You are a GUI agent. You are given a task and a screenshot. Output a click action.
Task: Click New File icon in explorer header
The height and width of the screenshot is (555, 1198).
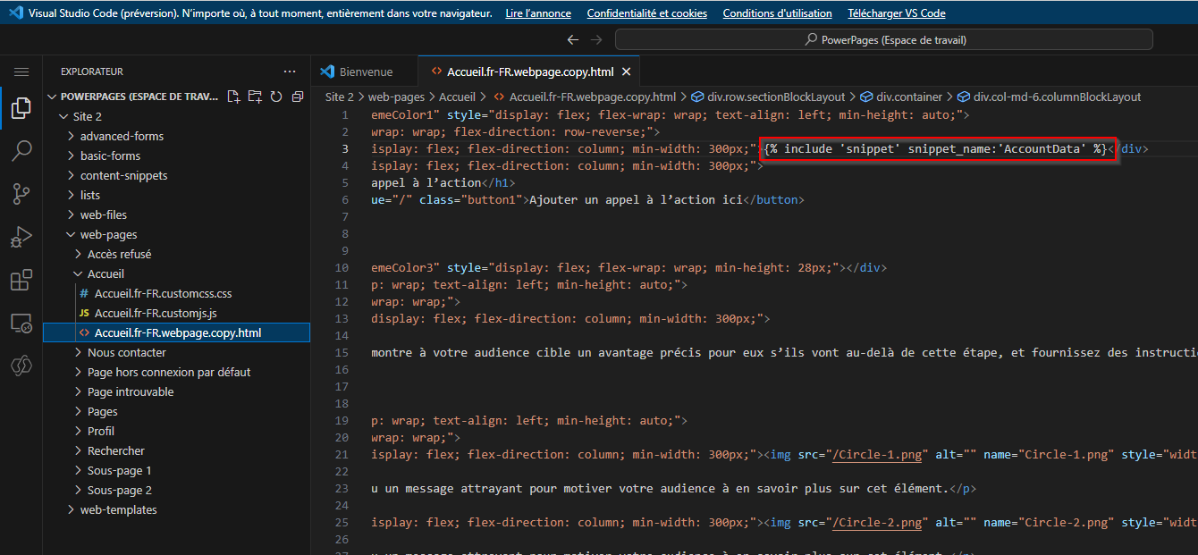[x=233, y=97]
